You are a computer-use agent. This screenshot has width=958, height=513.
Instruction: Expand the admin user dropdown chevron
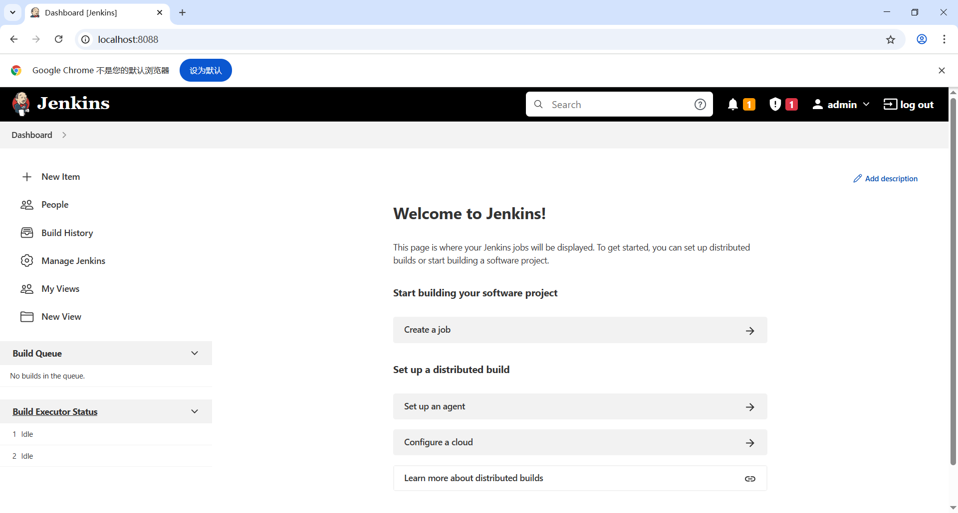pyautogui.click(x=866, y=104)
